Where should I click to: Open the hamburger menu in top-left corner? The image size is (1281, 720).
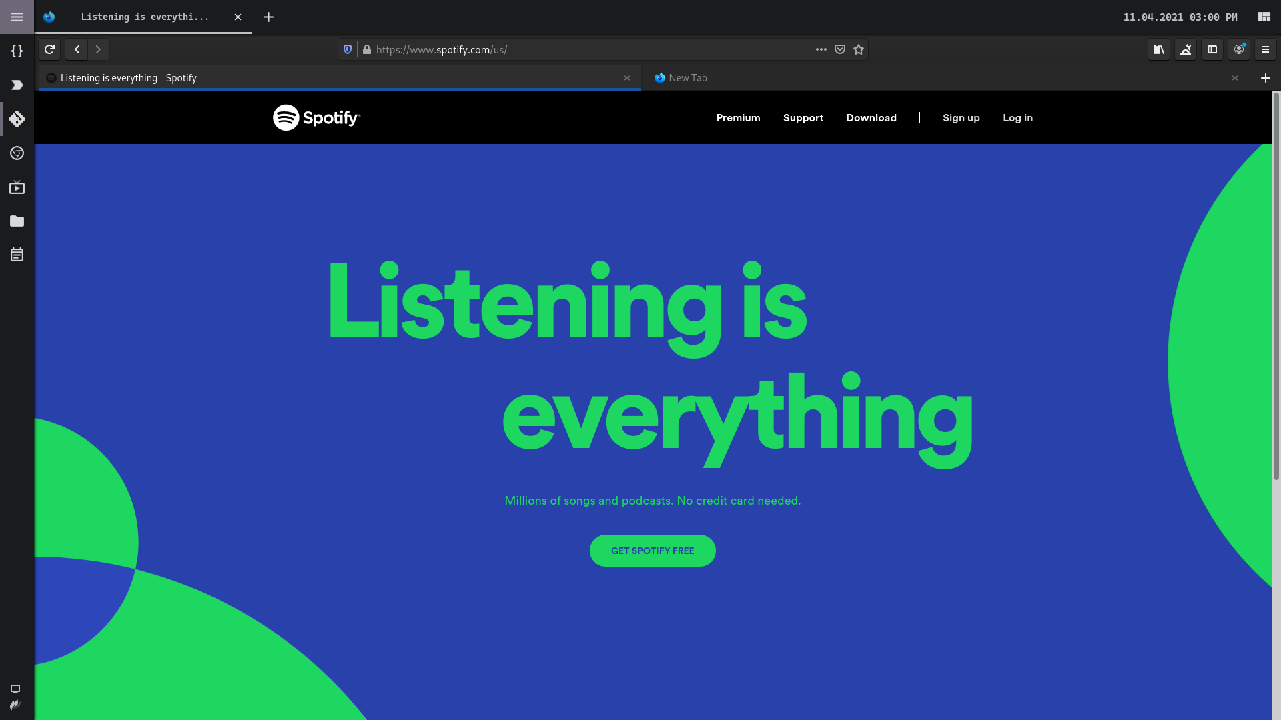17,17
